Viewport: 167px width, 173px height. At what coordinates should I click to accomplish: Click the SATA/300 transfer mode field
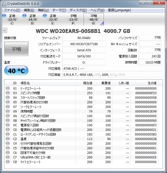tap(84, 56)
